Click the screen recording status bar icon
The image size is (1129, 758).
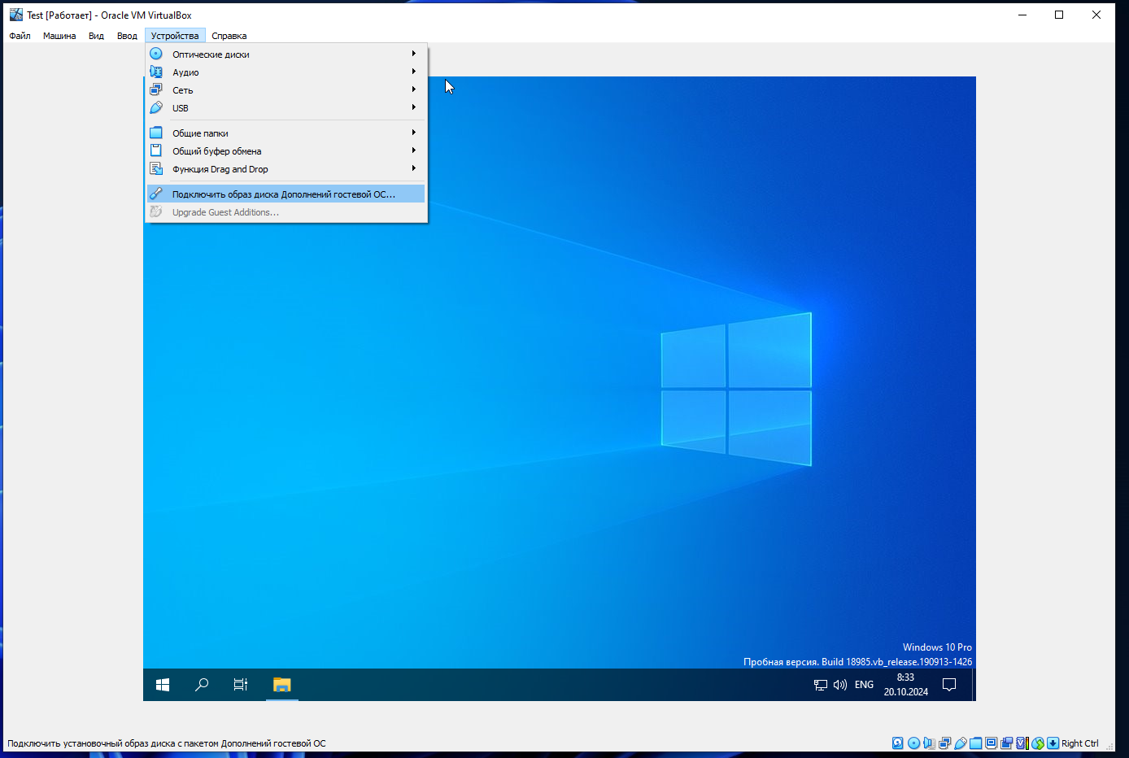pos(1007,743)
